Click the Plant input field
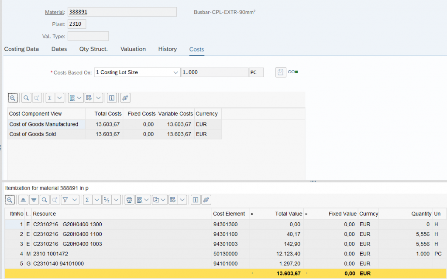 [77, 24]
